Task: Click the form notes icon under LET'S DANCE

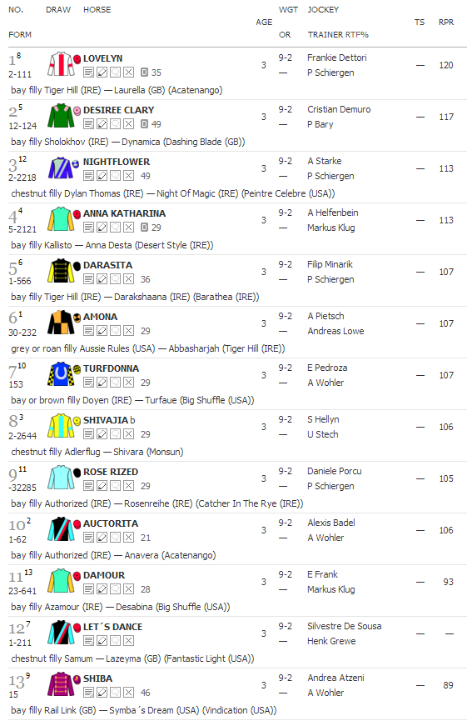Action: tap(89, 641)
